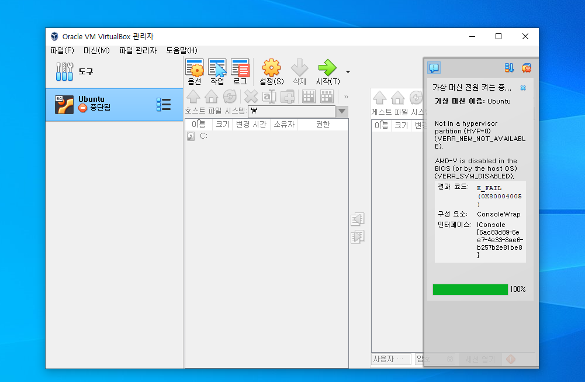Sort guest files by 이름 column

tap(381, 125)
